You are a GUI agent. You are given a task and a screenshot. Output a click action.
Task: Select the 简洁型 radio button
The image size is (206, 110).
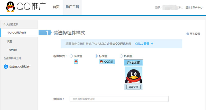71,56
